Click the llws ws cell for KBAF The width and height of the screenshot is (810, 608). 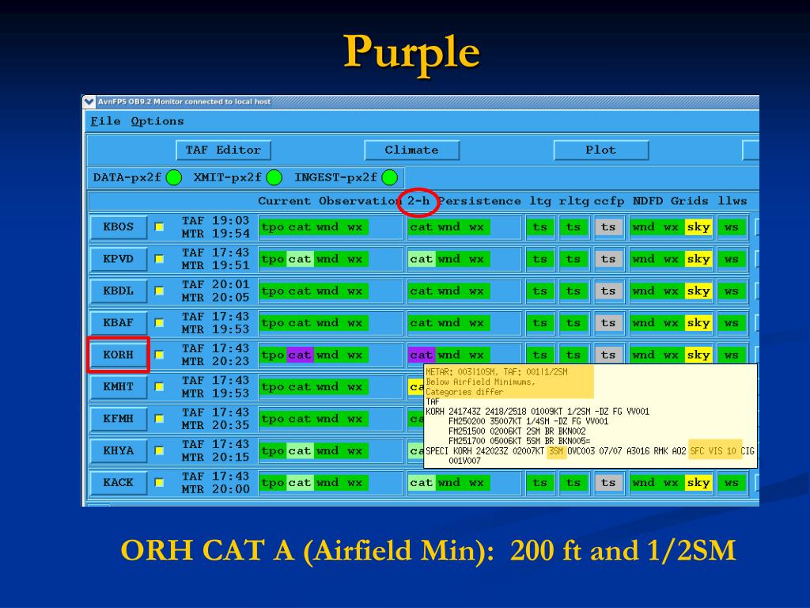pos(732,323)
